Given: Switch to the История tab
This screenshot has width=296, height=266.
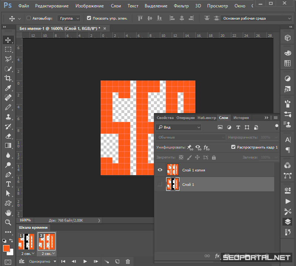Looking at the screenshot, I should click(x=241, y=118).
